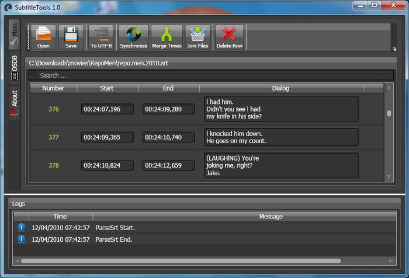Edit end time 00:24:10,740
409x278 pixels.
click(168, 137)
